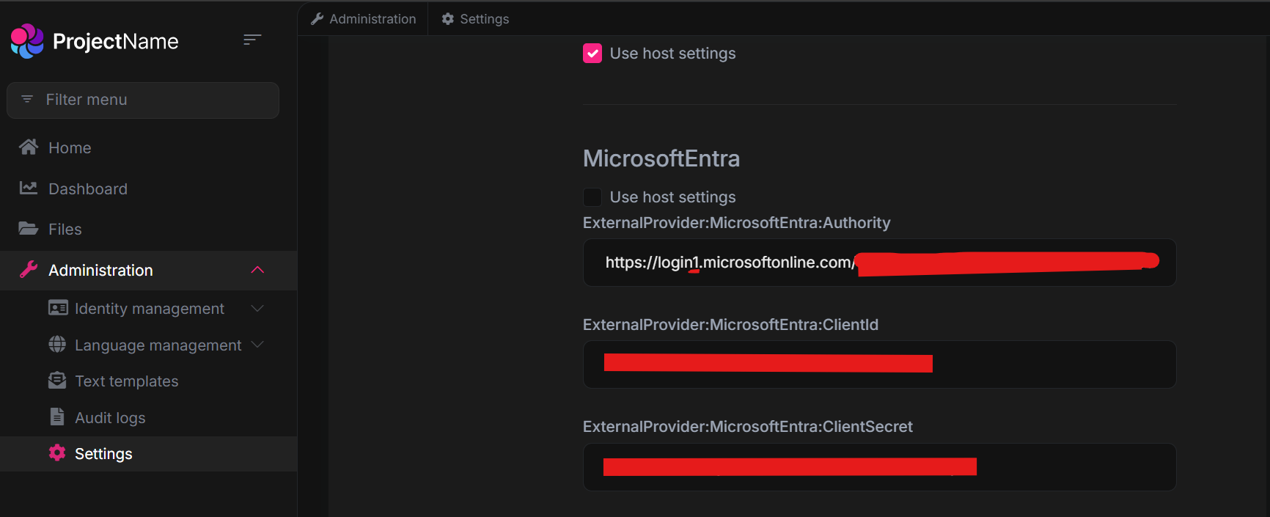Expand the Identity management submenu

257,309
